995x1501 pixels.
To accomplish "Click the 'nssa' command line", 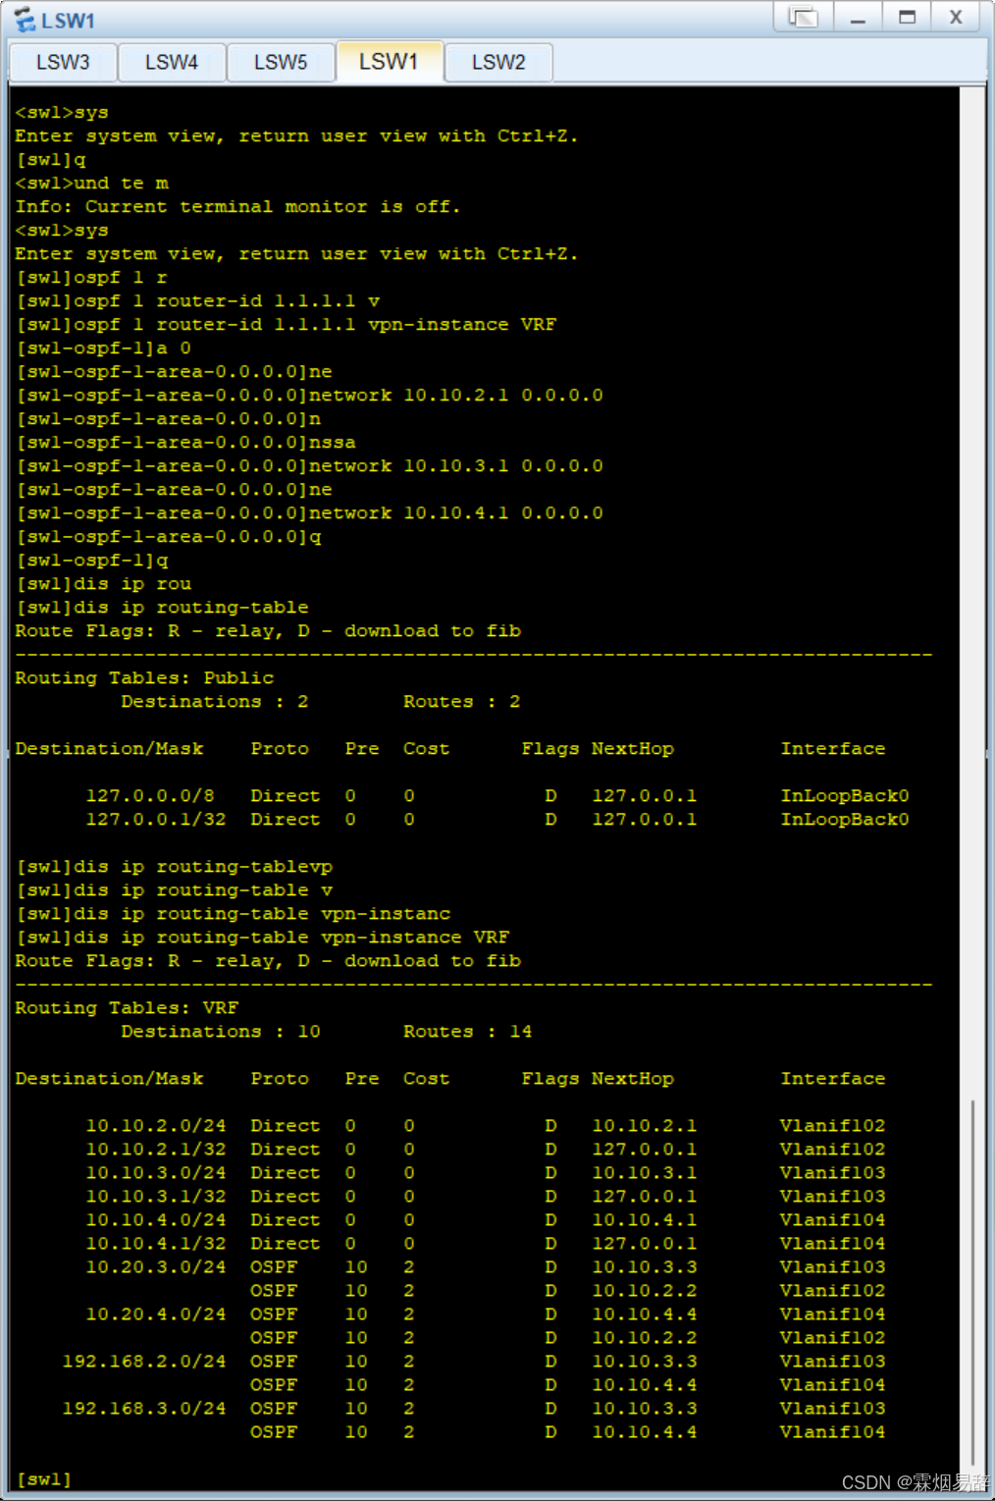I will point(185,442).
